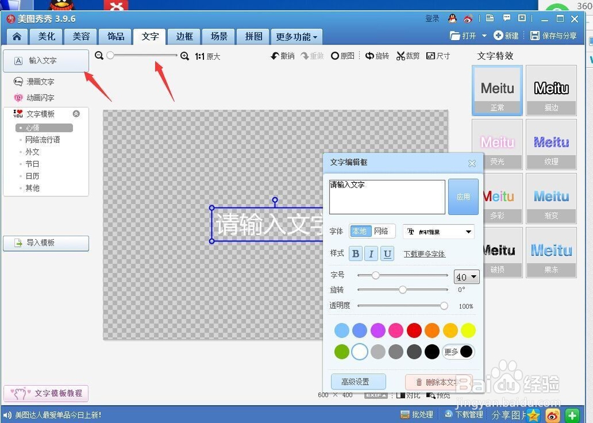Click 下载更多字体 download more fonts link
The image size is (593, 423).
tap(425, 254)
